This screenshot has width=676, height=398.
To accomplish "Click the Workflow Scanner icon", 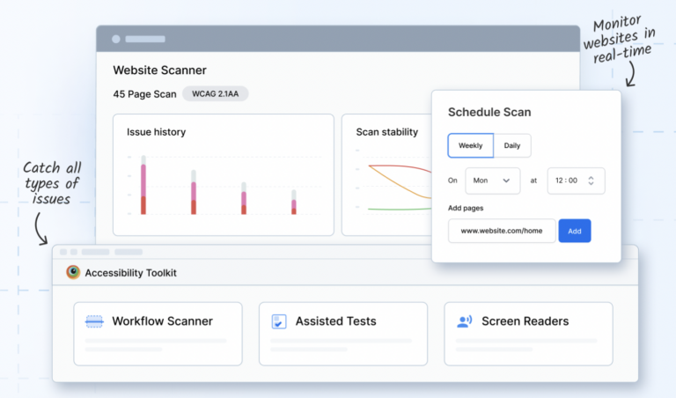I will (94, 321).
